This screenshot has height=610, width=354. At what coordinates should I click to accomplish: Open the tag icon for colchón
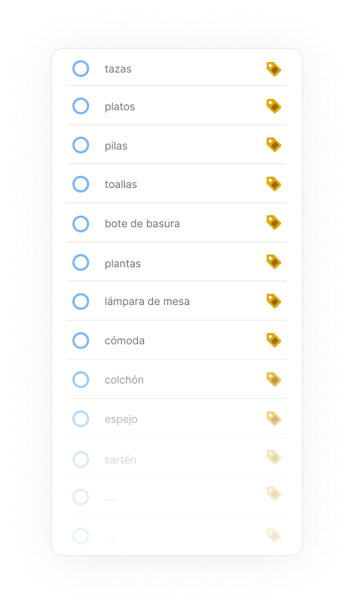pyautogui.click(x=273, y=379)
